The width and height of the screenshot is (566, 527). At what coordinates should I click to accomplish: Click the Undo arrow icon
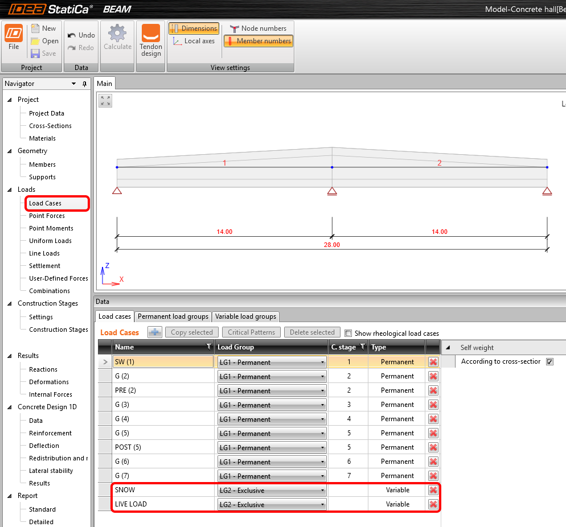pos(72,35)
